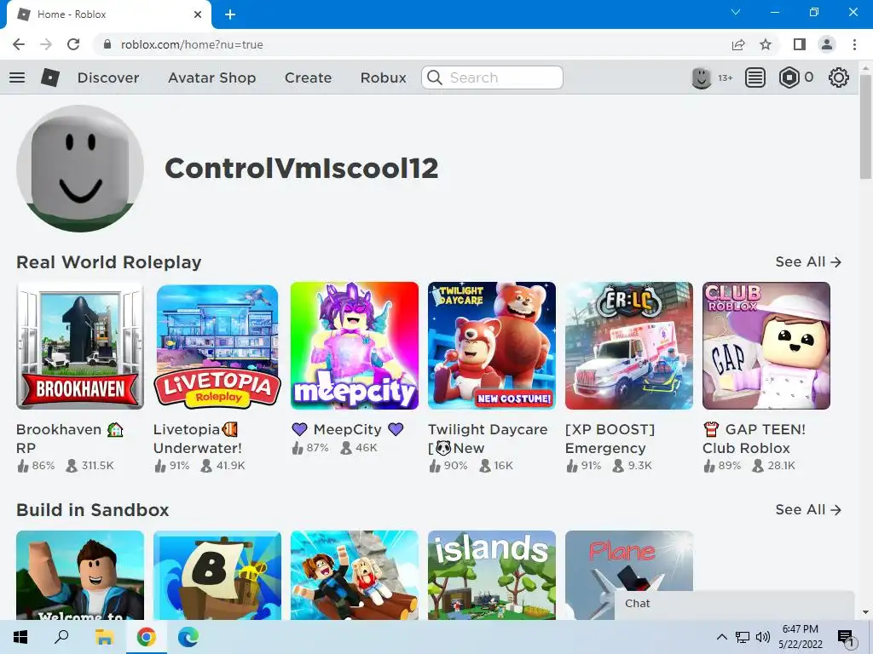The image size is (873, 654).
Task: Open Windows notification center
Action: (x=846, y=638)
